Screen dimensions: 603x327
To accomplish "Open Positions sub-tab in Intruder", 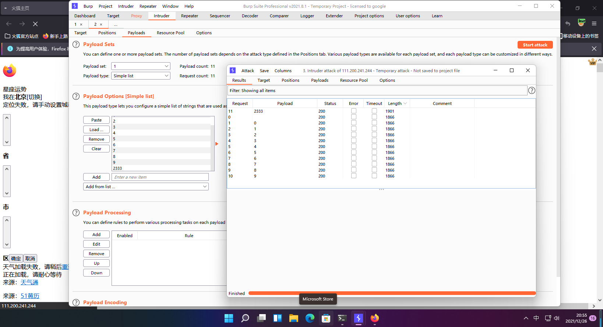I will 107,33.
